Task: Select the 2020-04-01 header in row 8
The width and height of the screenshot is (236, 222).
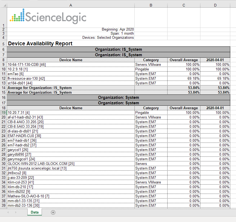Action: 215,60
